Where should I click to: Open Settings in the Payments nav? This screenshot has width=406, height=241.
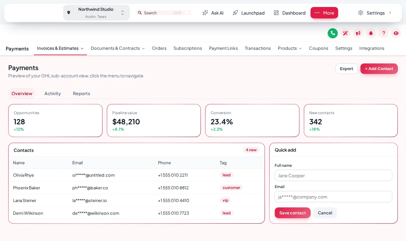(344, 48)
